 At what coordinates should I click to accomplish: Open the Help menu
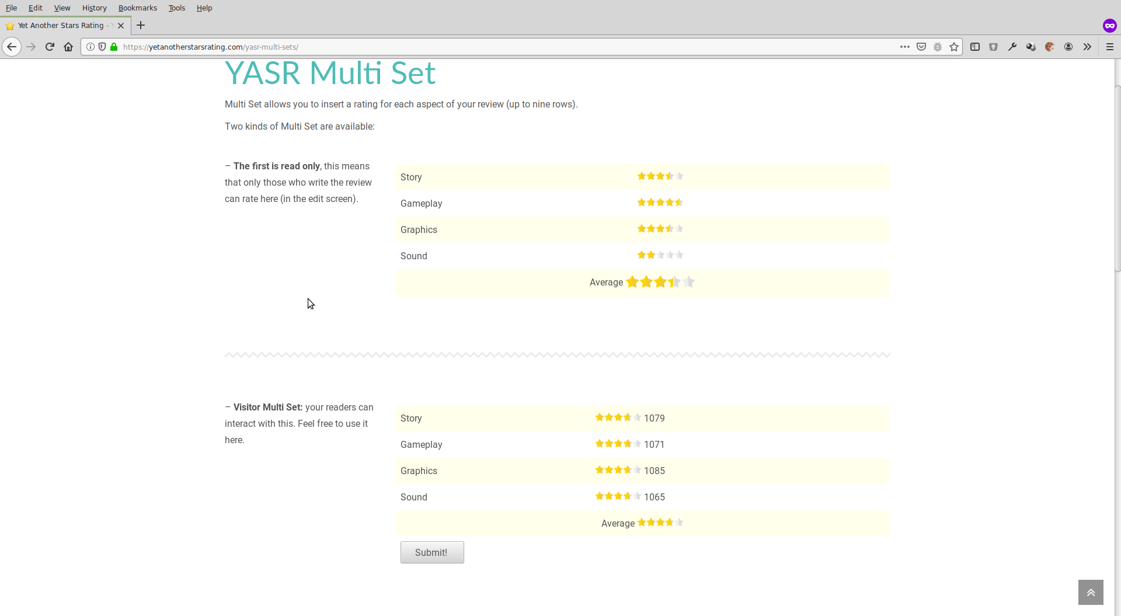(x=204, y=8)
